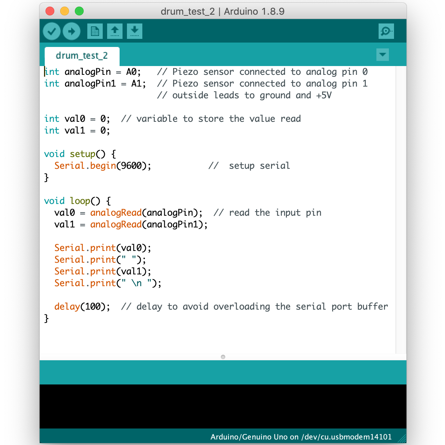Create a new sketch file
Screen dimensions: 445x445
click(x=95, y=31)
